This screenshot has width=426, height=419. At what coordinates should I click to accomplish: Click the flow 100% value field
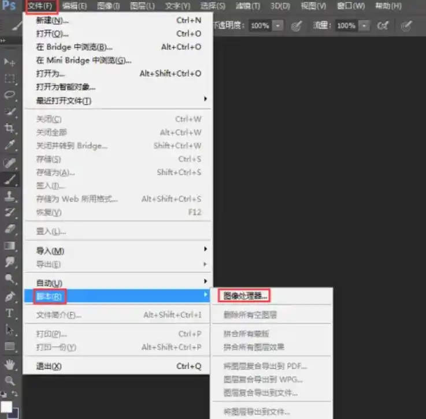point(346,26)
